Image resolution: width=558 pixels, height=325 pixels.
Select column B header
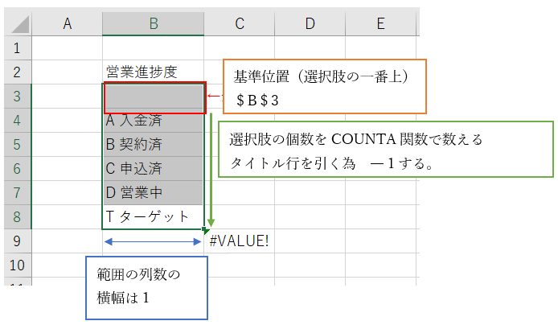[154, 24]
